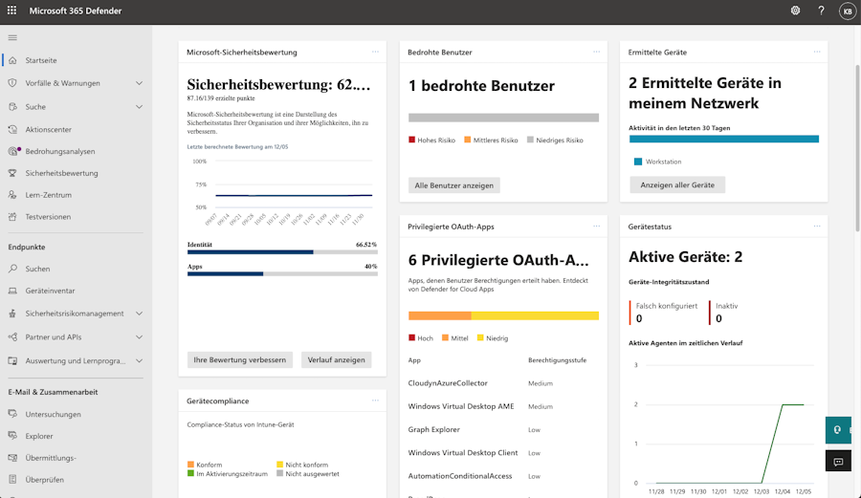Click the Überprüfen icon

coord(12,479)
